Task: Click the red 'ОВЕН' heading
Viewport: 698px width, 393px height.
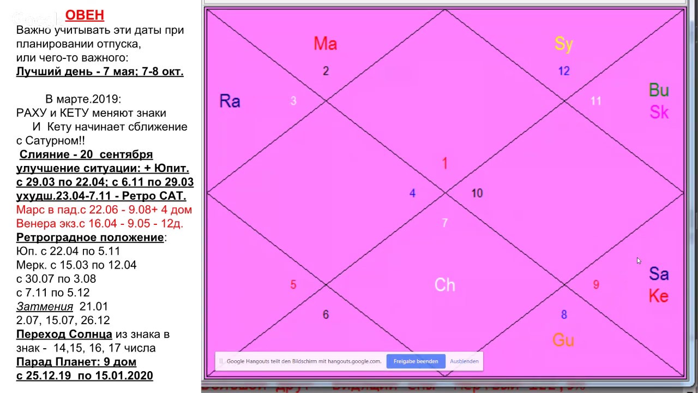Action: click(x=85, y=15)
